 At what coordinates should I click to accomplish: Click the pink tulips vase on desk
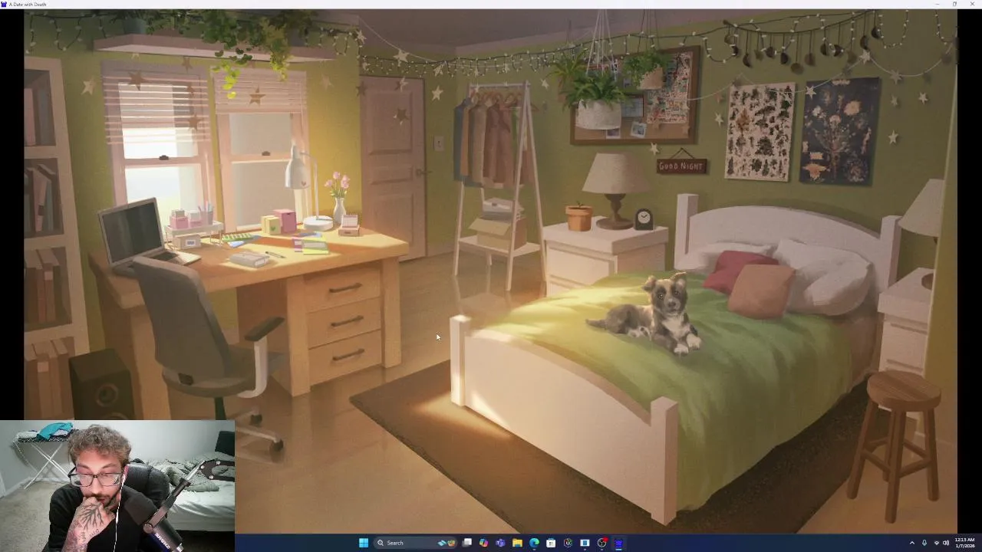338,198
